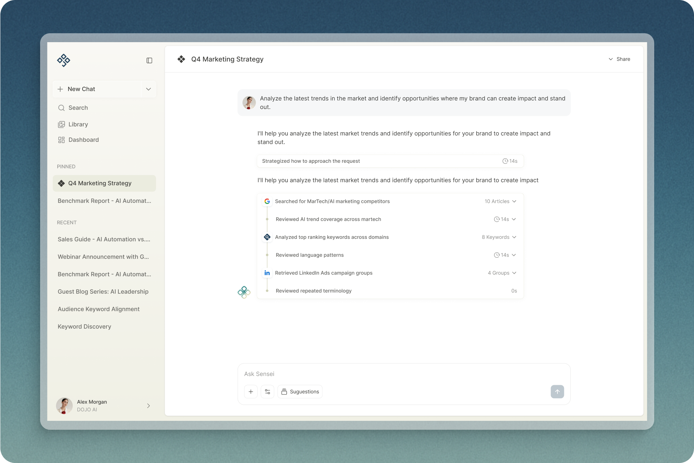
Task: Click the Ask Sensei input field
Action: pos(395,374)
